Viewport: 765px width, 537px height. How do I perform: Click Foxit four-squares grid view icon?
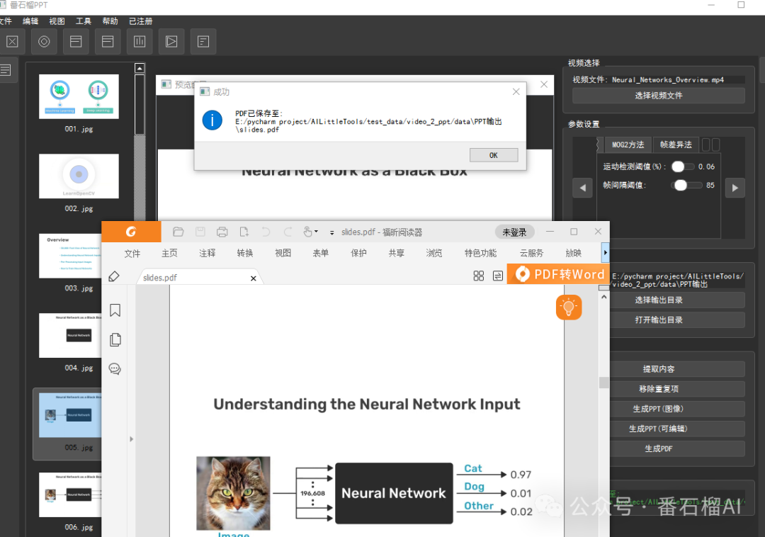[479, 276]
